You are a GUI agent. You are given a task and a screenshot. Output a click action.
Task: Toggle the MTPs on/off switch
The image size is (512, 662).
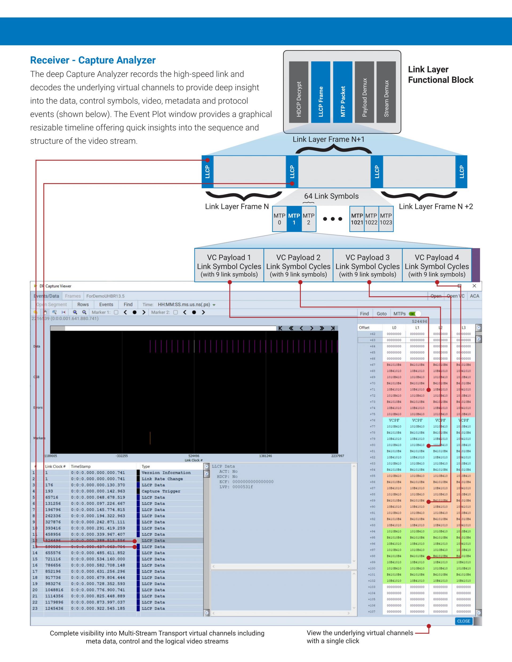pyautogui.click(x=414, y=314)
